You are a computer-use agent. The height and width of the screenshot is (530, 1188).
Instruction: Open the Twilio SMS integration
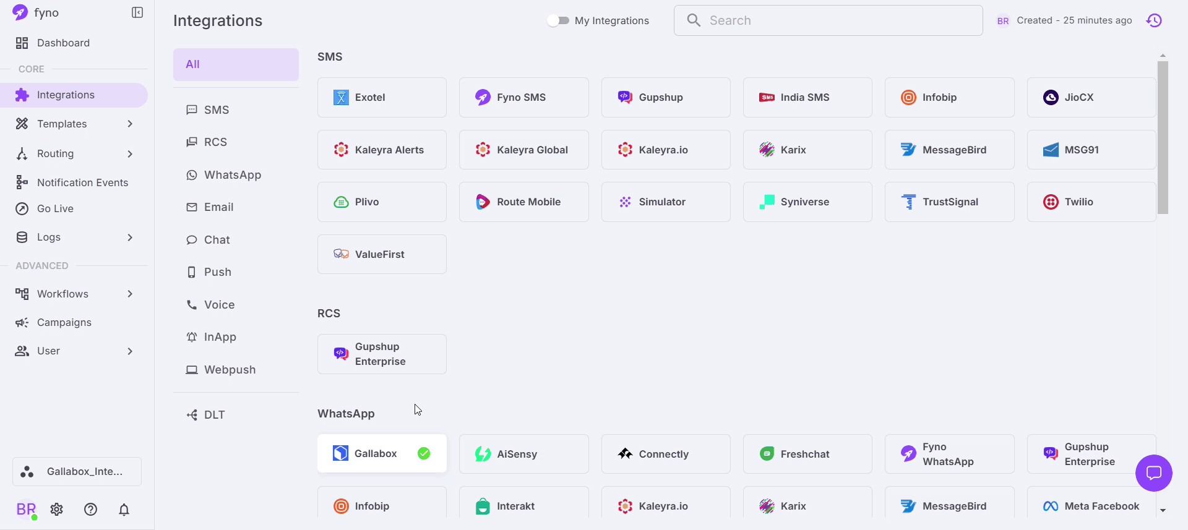(x=1091, y=202)
